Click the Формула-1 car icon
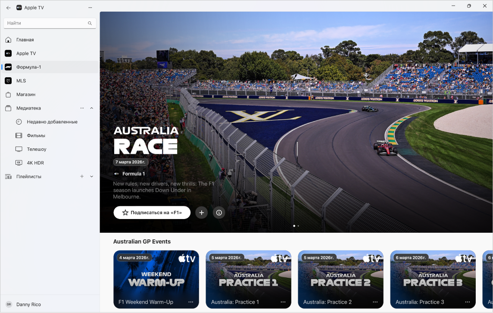 coord(9,67)
